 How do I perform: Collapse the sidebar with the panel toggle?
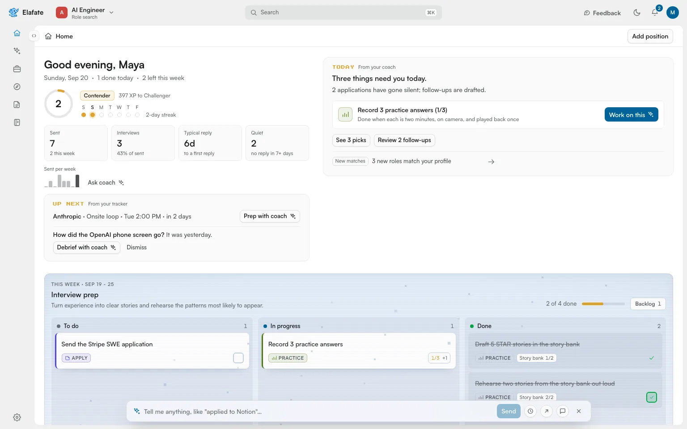[34, 36]
